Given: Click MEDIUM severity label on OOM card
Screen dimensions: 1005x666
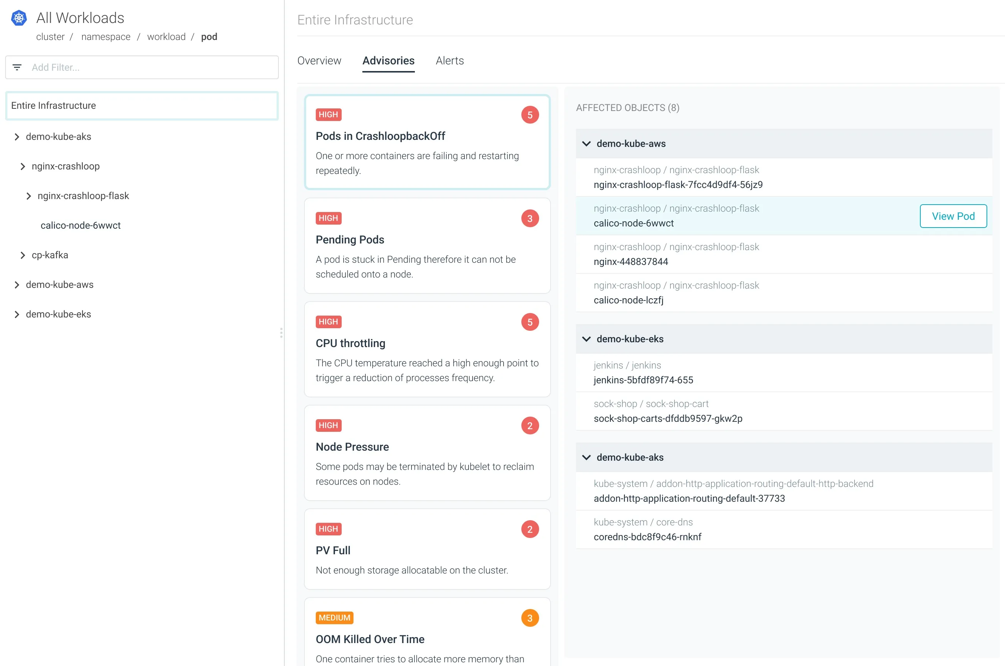Looking at the screenshot, I should [334, 618].
